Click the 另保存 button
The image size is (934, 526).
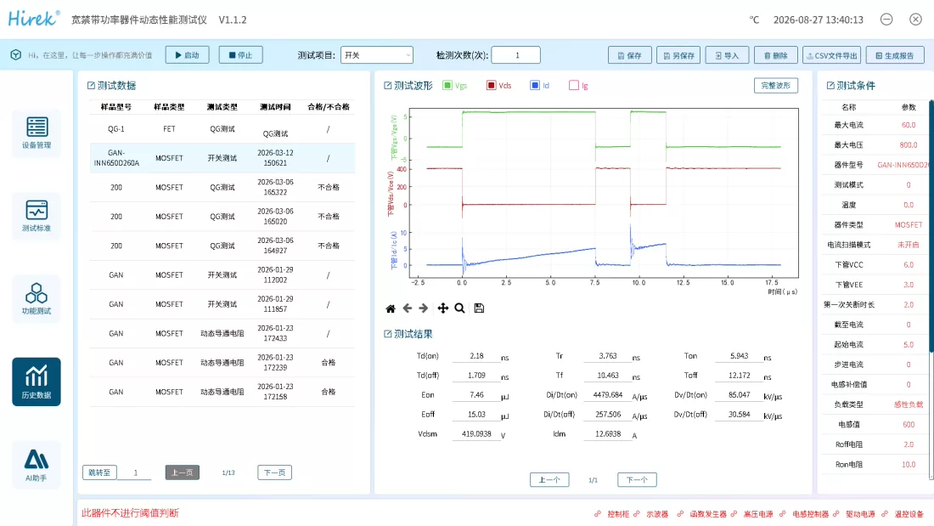click(678, 55)
